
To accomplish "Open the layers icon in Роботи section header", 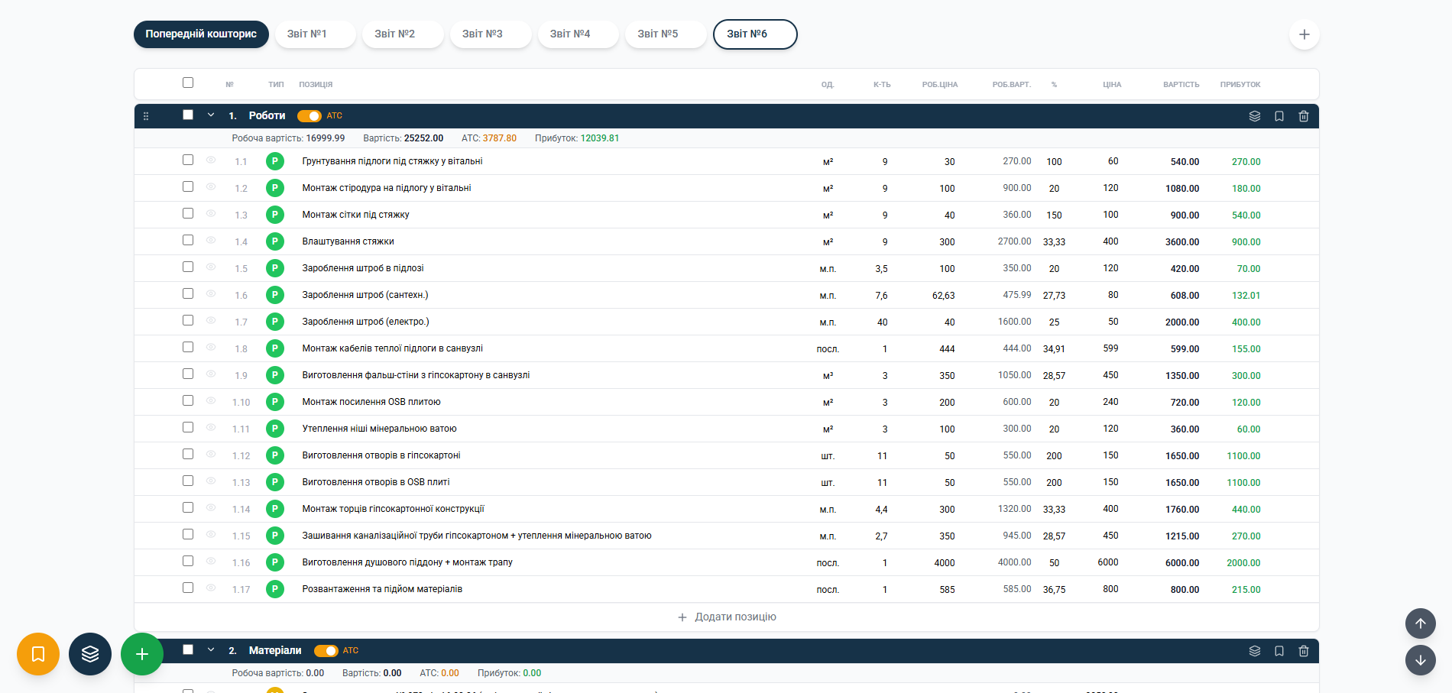I will coord(1254,116).
